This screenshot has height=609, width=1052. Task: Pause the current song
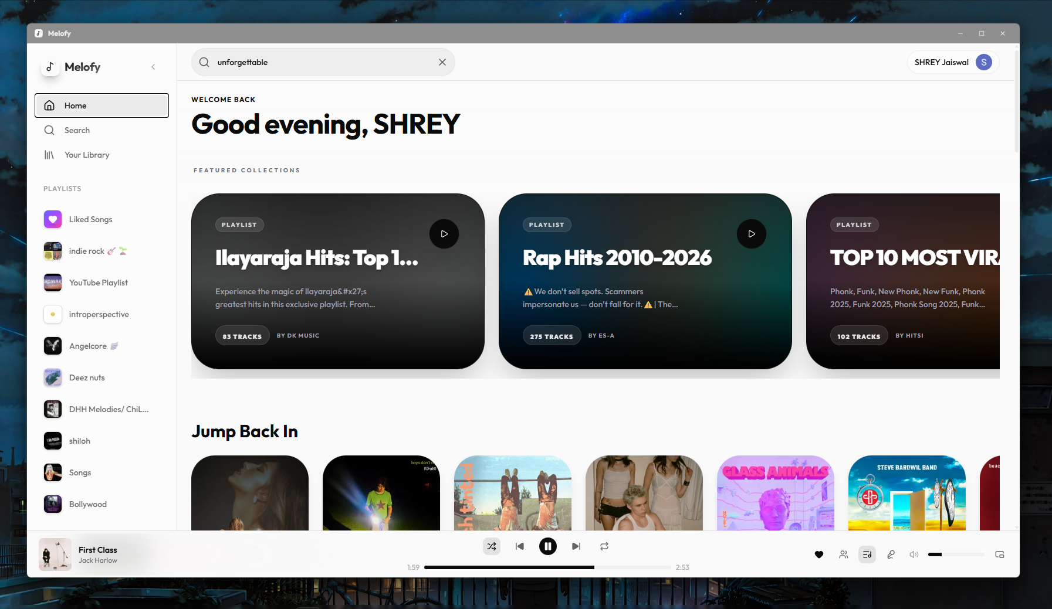click(548, 546)
